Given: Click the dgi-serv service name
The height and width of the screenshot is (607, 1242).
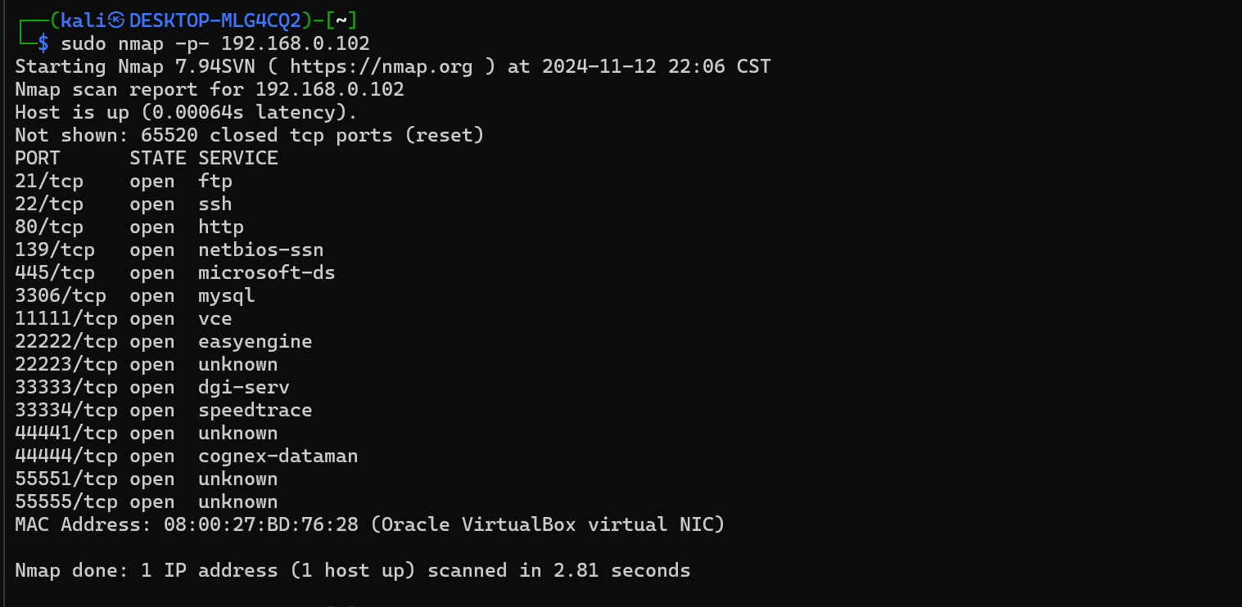Looking at the screenshot, I should (x=244, y=387).
